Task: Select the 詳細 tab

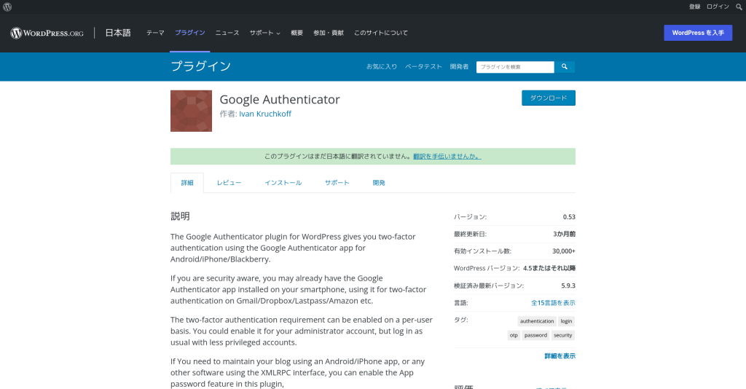Action: 187,183
